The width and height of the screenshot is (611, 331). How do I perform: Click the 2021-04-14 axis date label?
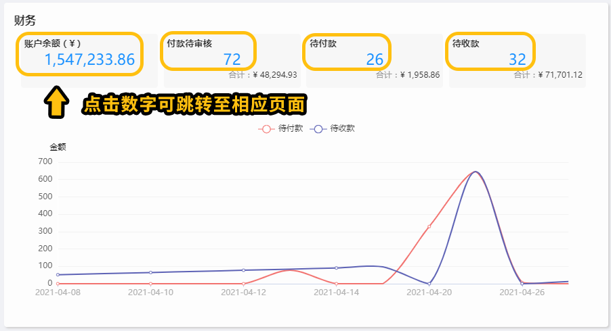336,292
